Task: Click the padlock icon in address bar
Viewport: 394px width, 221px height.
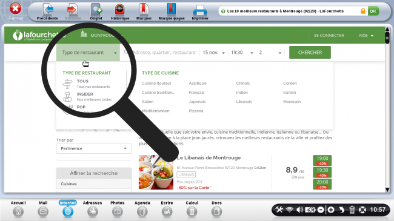Action: tap(363, 11)
